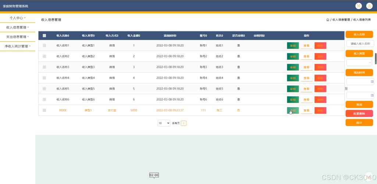This screenshot has width=377, height=184.
Task: Expand the 收入信息管理 sidebar menu
Action: [x=18, y=28]
